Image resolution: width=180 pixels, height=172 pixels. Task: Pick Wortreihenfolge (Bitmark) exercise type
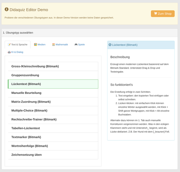53,146
